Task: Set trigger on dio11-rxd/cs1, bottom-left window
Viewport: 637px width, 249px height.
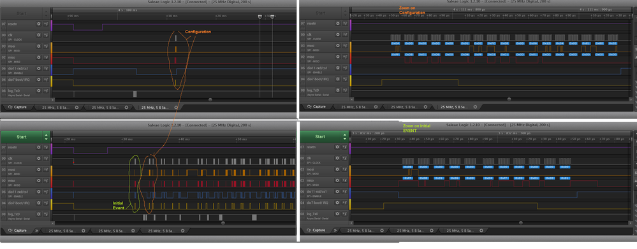Action: coord(45,192)
